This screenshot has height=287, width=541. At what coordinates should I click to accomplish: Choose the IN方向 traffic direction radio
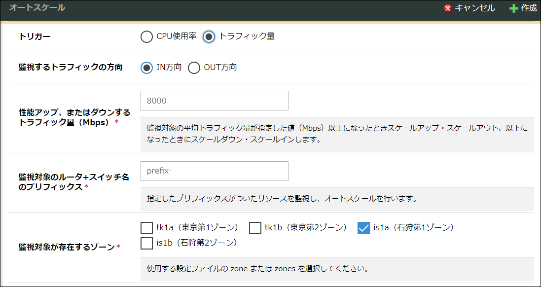coord(146,68)
